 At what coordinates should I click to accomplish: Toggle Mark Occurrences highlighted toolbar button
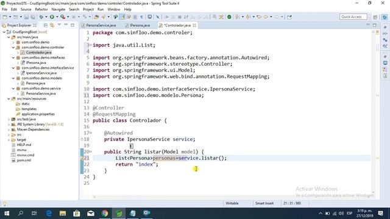[122, 17]
